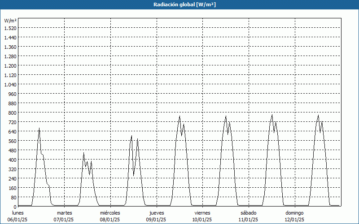Click the 560 axis value
The height and width of the screenshot is (224, 359).
13,141
